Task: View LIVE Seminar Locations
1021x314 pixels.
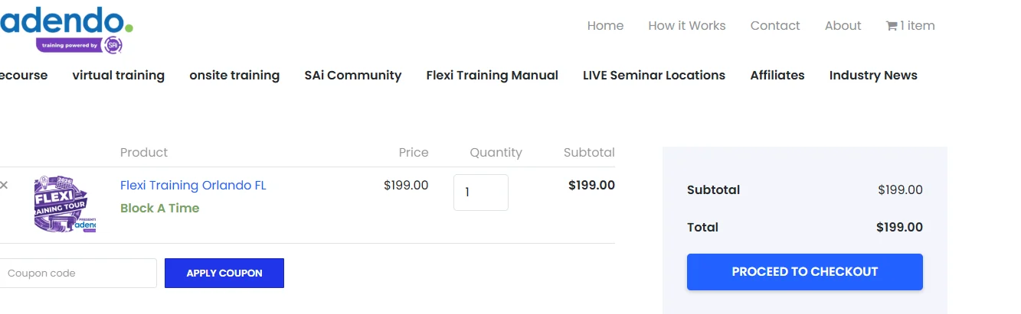Action: (x=653, y=75)
